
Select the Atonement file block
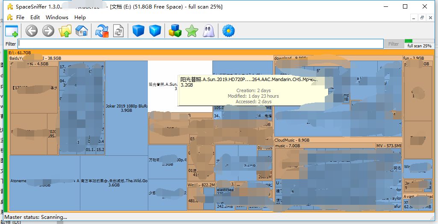click(45, 183)
